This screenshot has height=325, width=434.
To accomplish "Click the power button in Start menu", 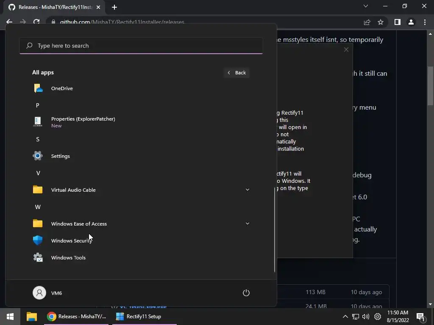I will coord(246,293).
